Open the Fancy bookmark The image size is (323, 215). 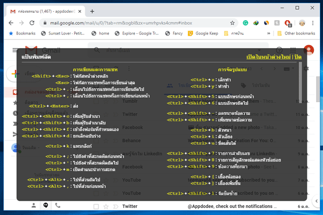coord(174,33)
